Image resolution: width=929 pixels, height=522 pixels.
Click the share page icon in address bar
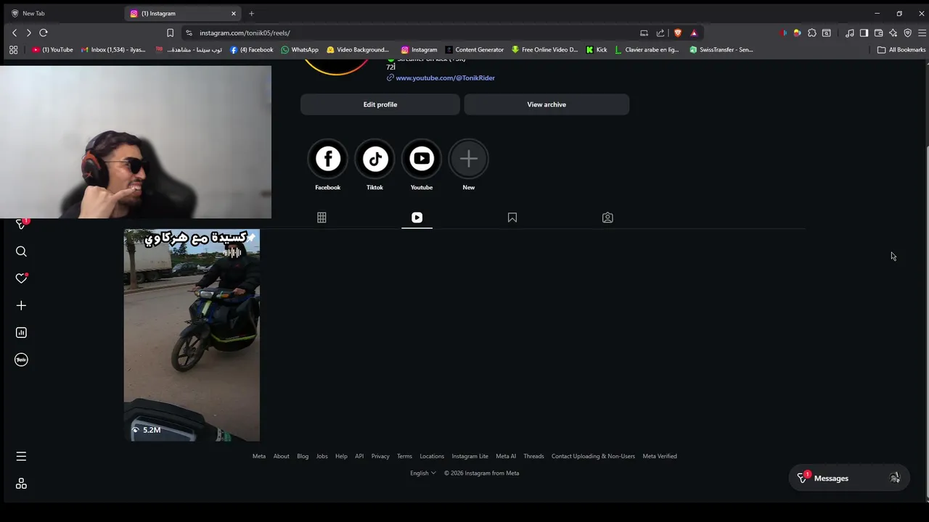point(660,33)
